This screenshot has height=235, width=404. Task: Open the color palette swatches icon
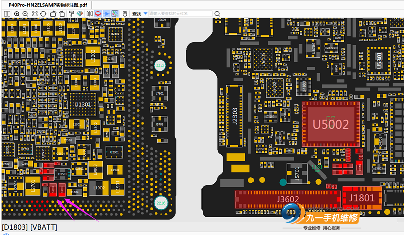[80, 14]
